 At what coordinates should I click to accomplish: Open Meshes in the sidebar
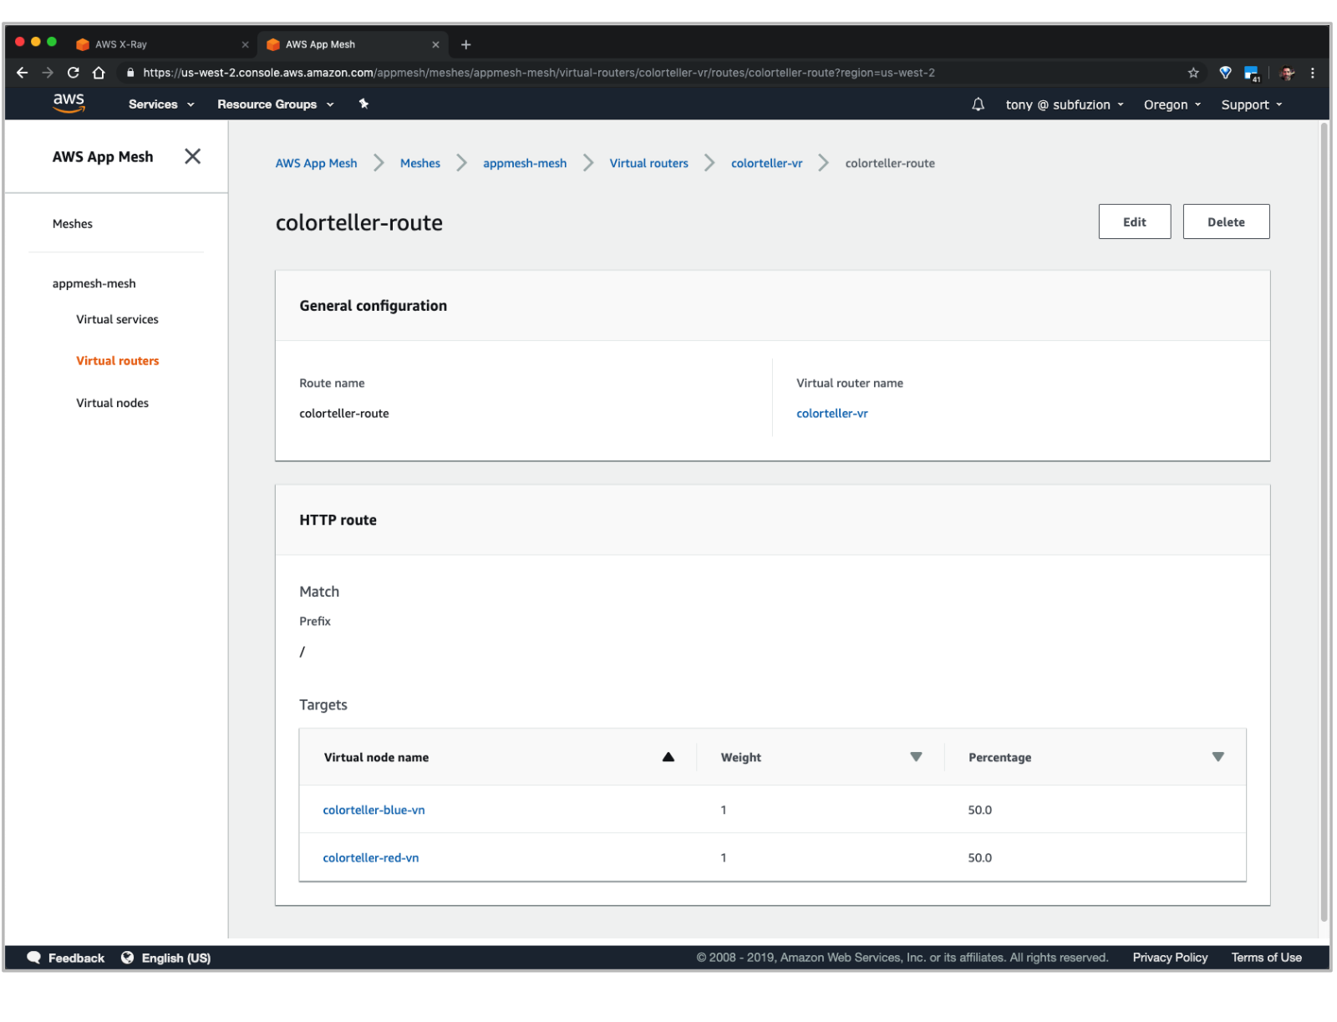point(73,224)
